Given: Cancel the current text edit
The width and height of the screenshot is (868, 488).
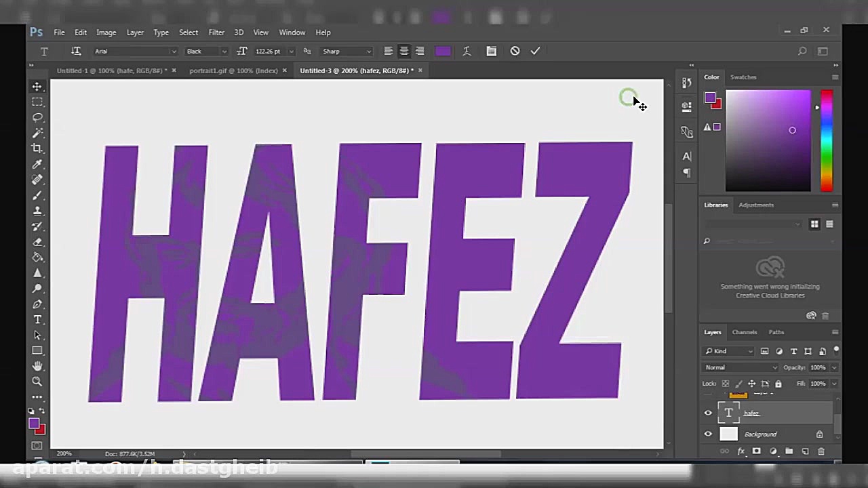Looking at the screenshot, I should point(515,51).
